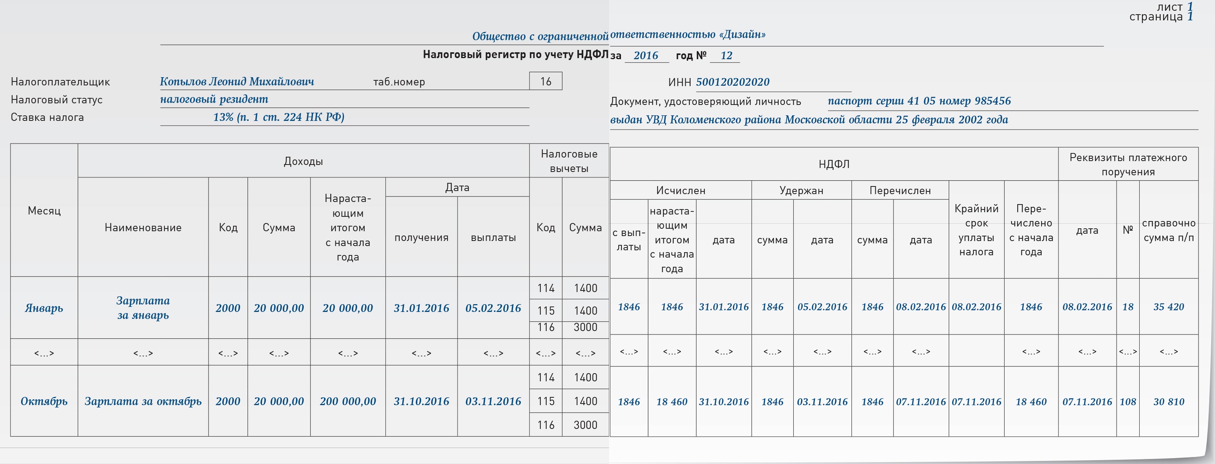Click the taxpayer name Копылов Леонид Михайлович
The width and height of the screenshot is (1215, 464).
(237, 81)
